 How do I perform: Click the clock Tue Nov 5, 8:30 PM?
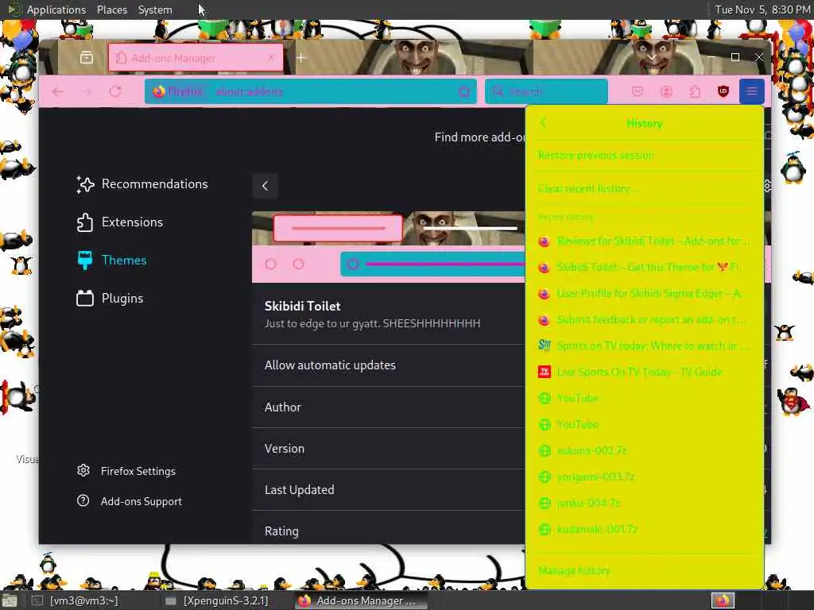(x=762, y=10)
